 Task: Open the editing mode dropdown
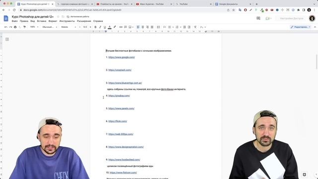(300, 27)
